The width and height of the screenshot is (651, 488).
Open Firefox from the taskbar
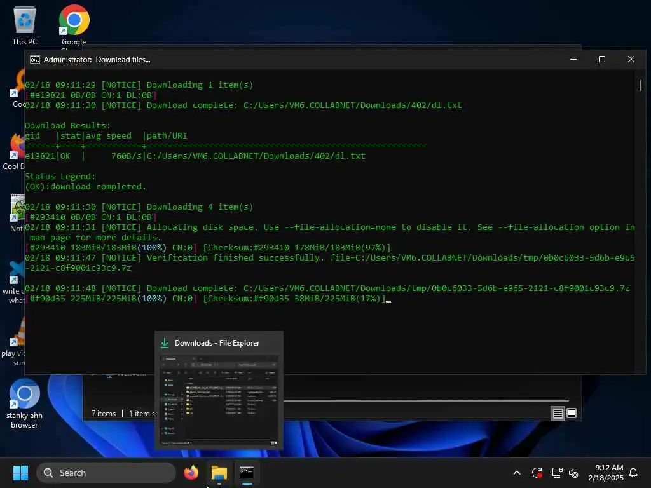coord(191,473)
